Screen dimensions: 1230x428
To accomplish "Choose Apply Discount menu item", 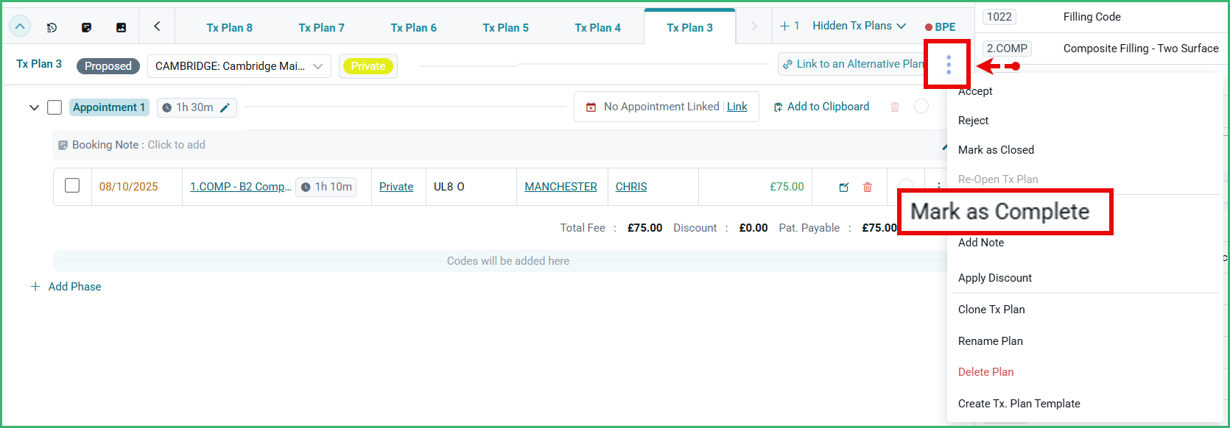I will (x=994, y=278).
